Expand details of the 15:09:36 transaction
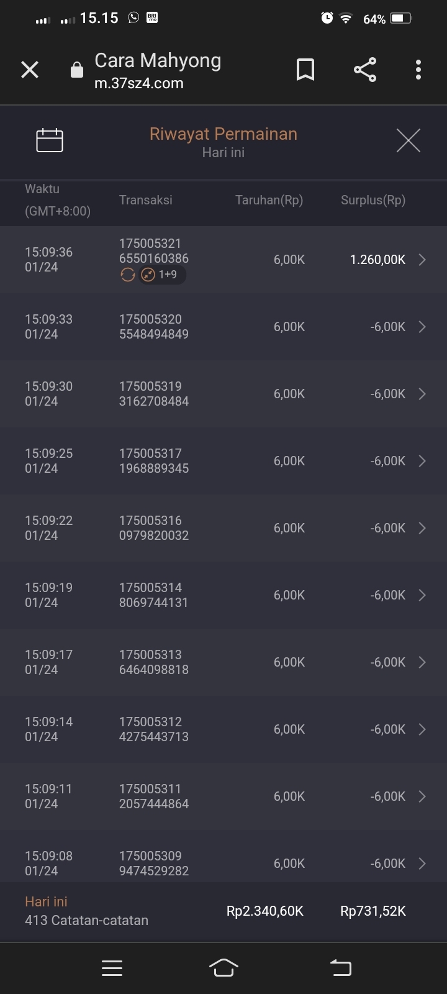This screenshot has width=447, height=994. tap(422, 260)
